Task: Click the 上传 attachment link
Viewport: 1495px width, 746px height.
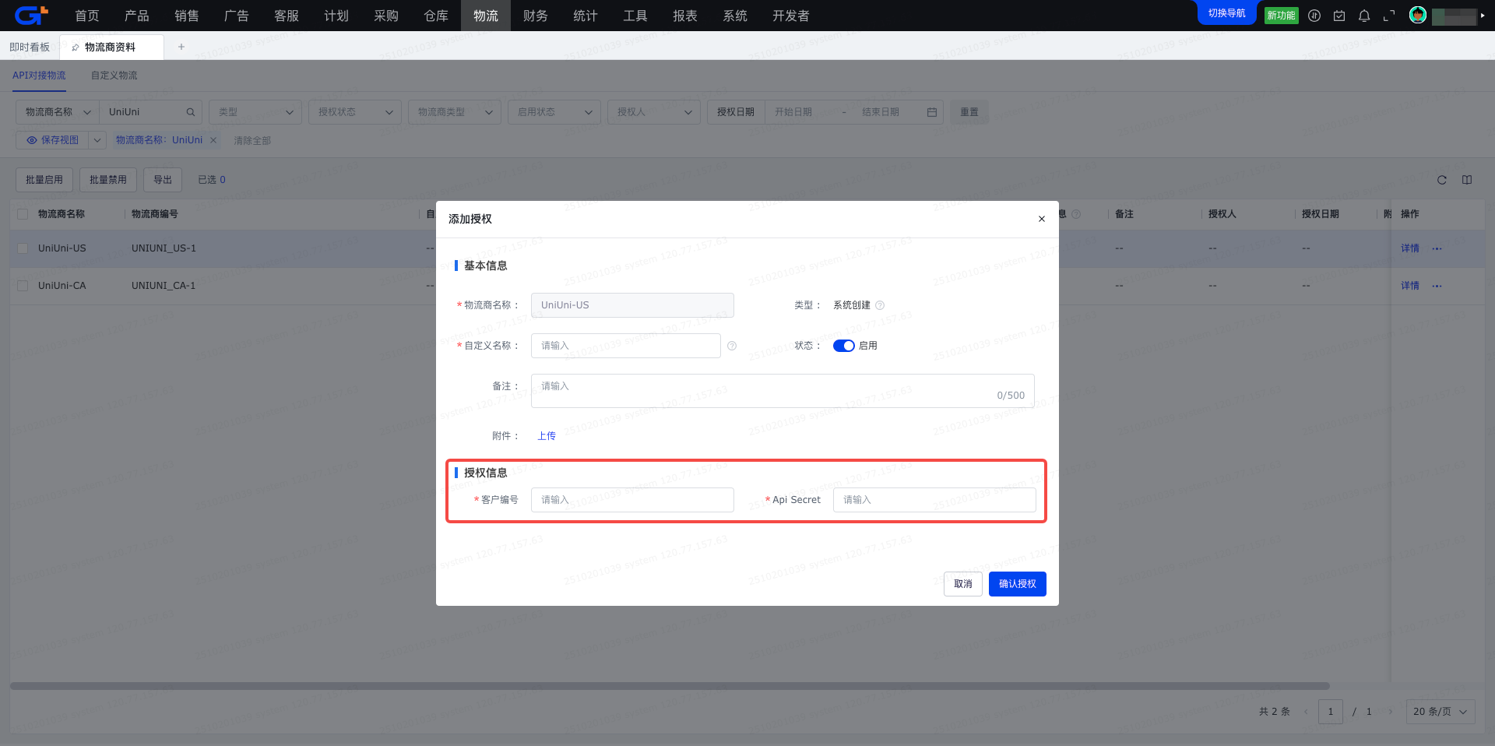Action: coord(547,436)
